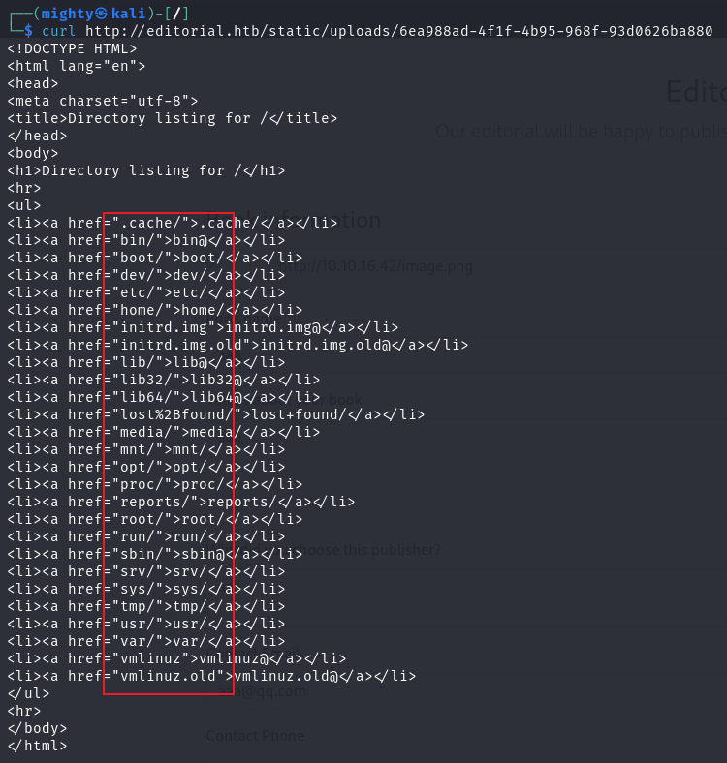Click the reports/ directory entry line
Screen dimensions: 727x763
pyautogui.click(x=180, y=502)
